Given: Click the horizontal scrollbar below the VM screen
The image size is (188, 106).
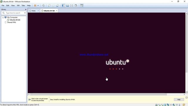Looking at the screenshot, I should click(x=98, y=94).
